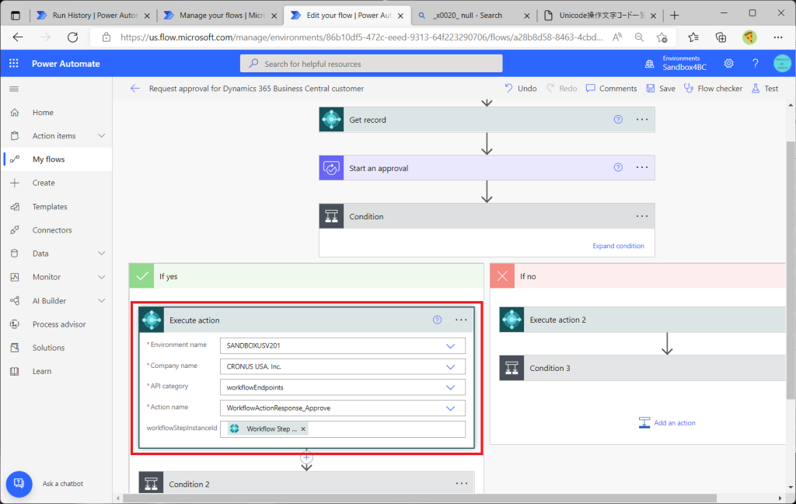
Task: Click the Condition step icon
Action: click(x=331, y=216)
